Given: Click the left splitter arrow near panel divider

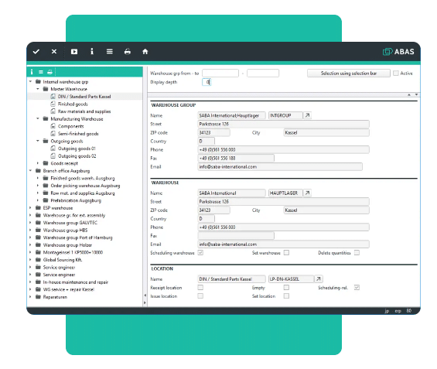Looking at the screenshot, I should tap(145, 296).
